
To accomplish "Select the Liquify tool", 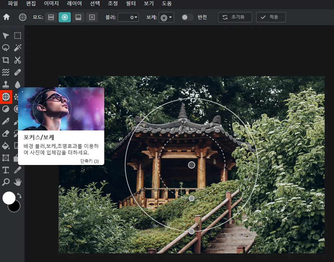I will [x=5, y=72].
